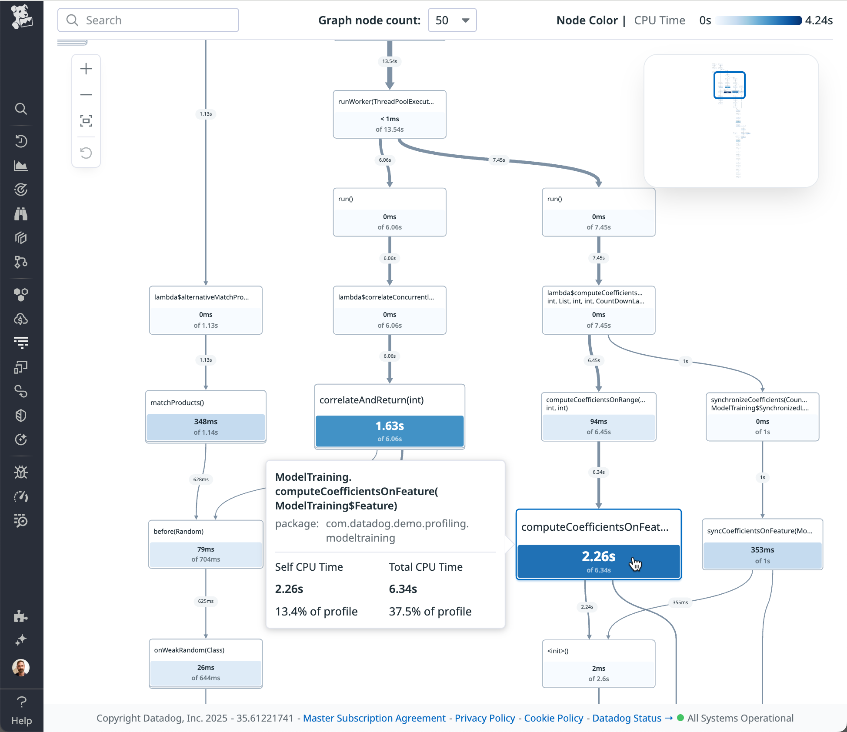This screenshot has height=732, width=847.
Task: Zoom in on the graph with the plus icon
Action: pos(86,68)
